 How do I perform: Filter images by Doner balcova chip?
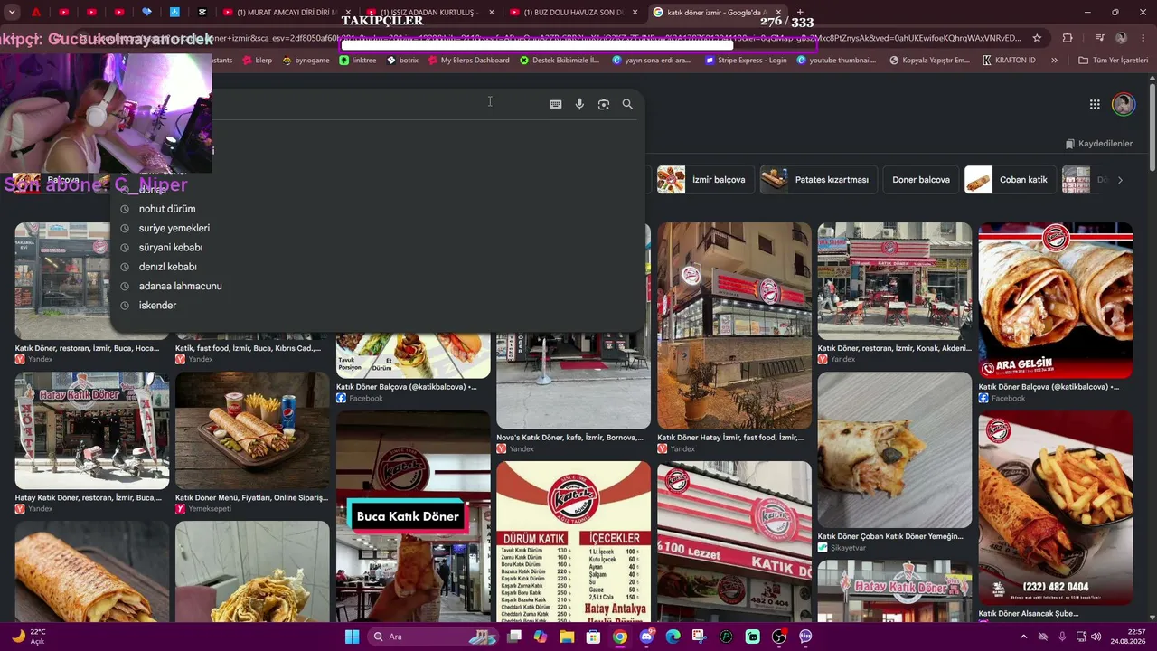click(x=920, y=180)
